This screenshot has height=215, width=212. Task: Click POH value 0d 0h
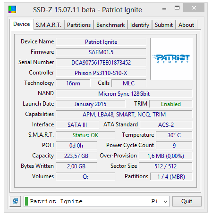[x=76, y=146]
